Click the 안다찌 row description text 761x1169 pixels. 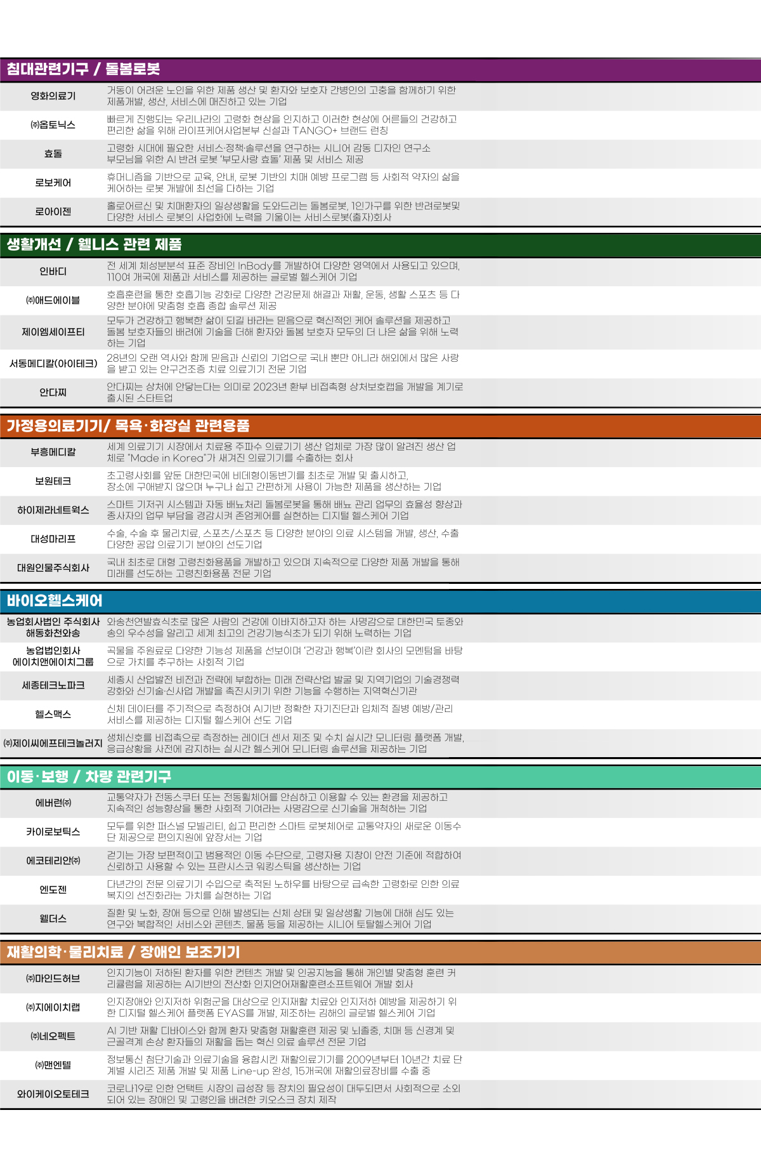click(x=285, y=392)
